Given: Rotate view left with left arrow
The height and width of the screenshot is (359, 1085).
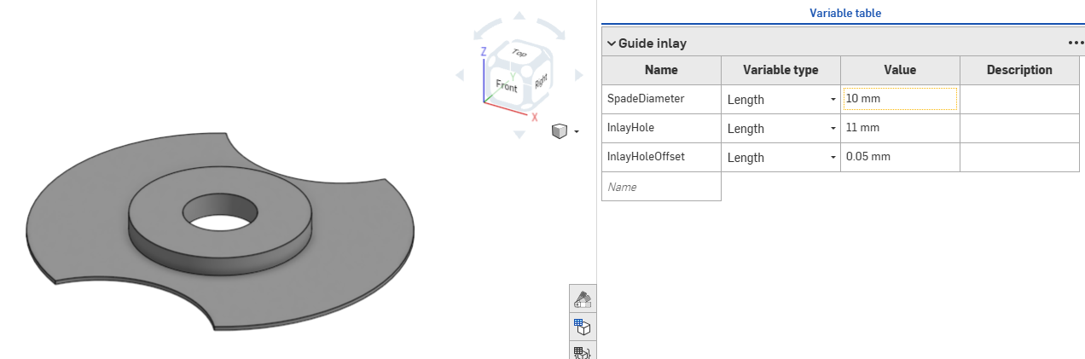Looking at the screenshot, I should point(460,75).
